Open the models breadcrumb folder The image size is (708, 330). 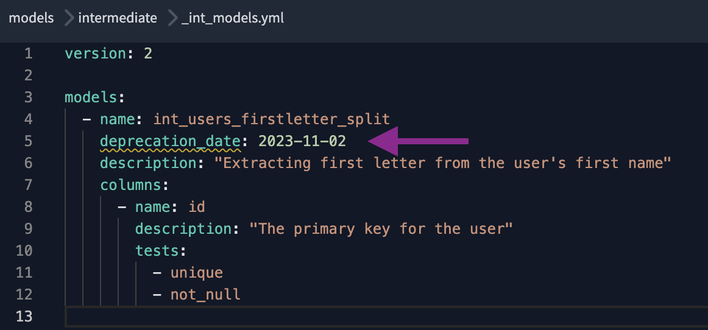(31, 18)
